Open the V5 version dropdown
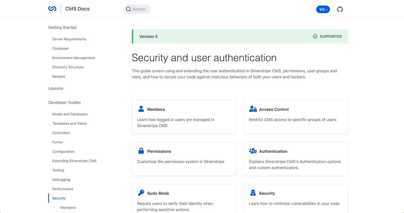The image size is (404, 213). point(323,9)
